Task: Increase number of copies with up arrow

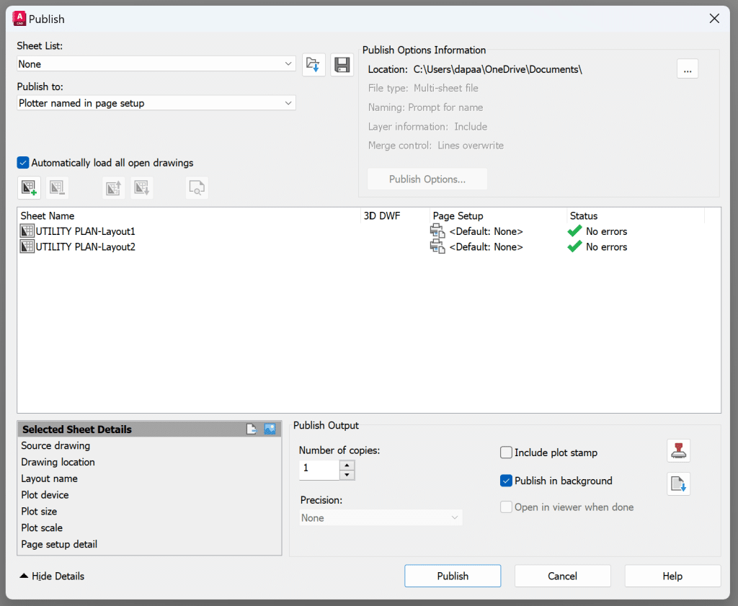Action: click(x=347, y=465)
